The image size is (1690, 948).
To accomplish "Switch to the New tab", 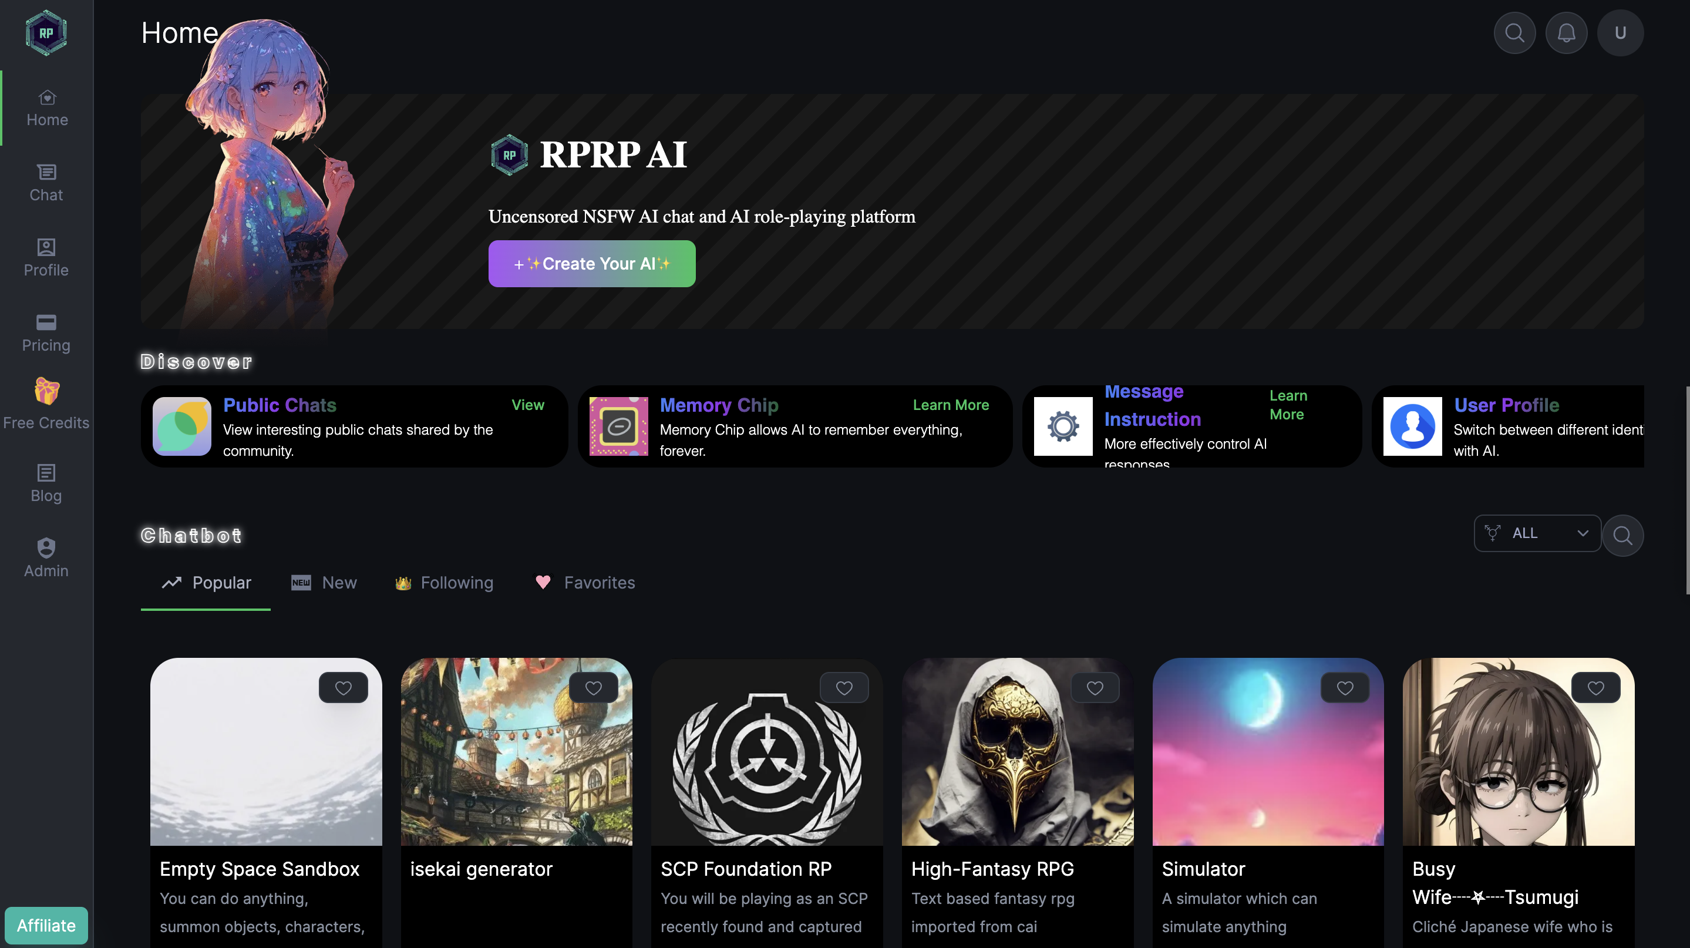I will [x=324, y=583].
